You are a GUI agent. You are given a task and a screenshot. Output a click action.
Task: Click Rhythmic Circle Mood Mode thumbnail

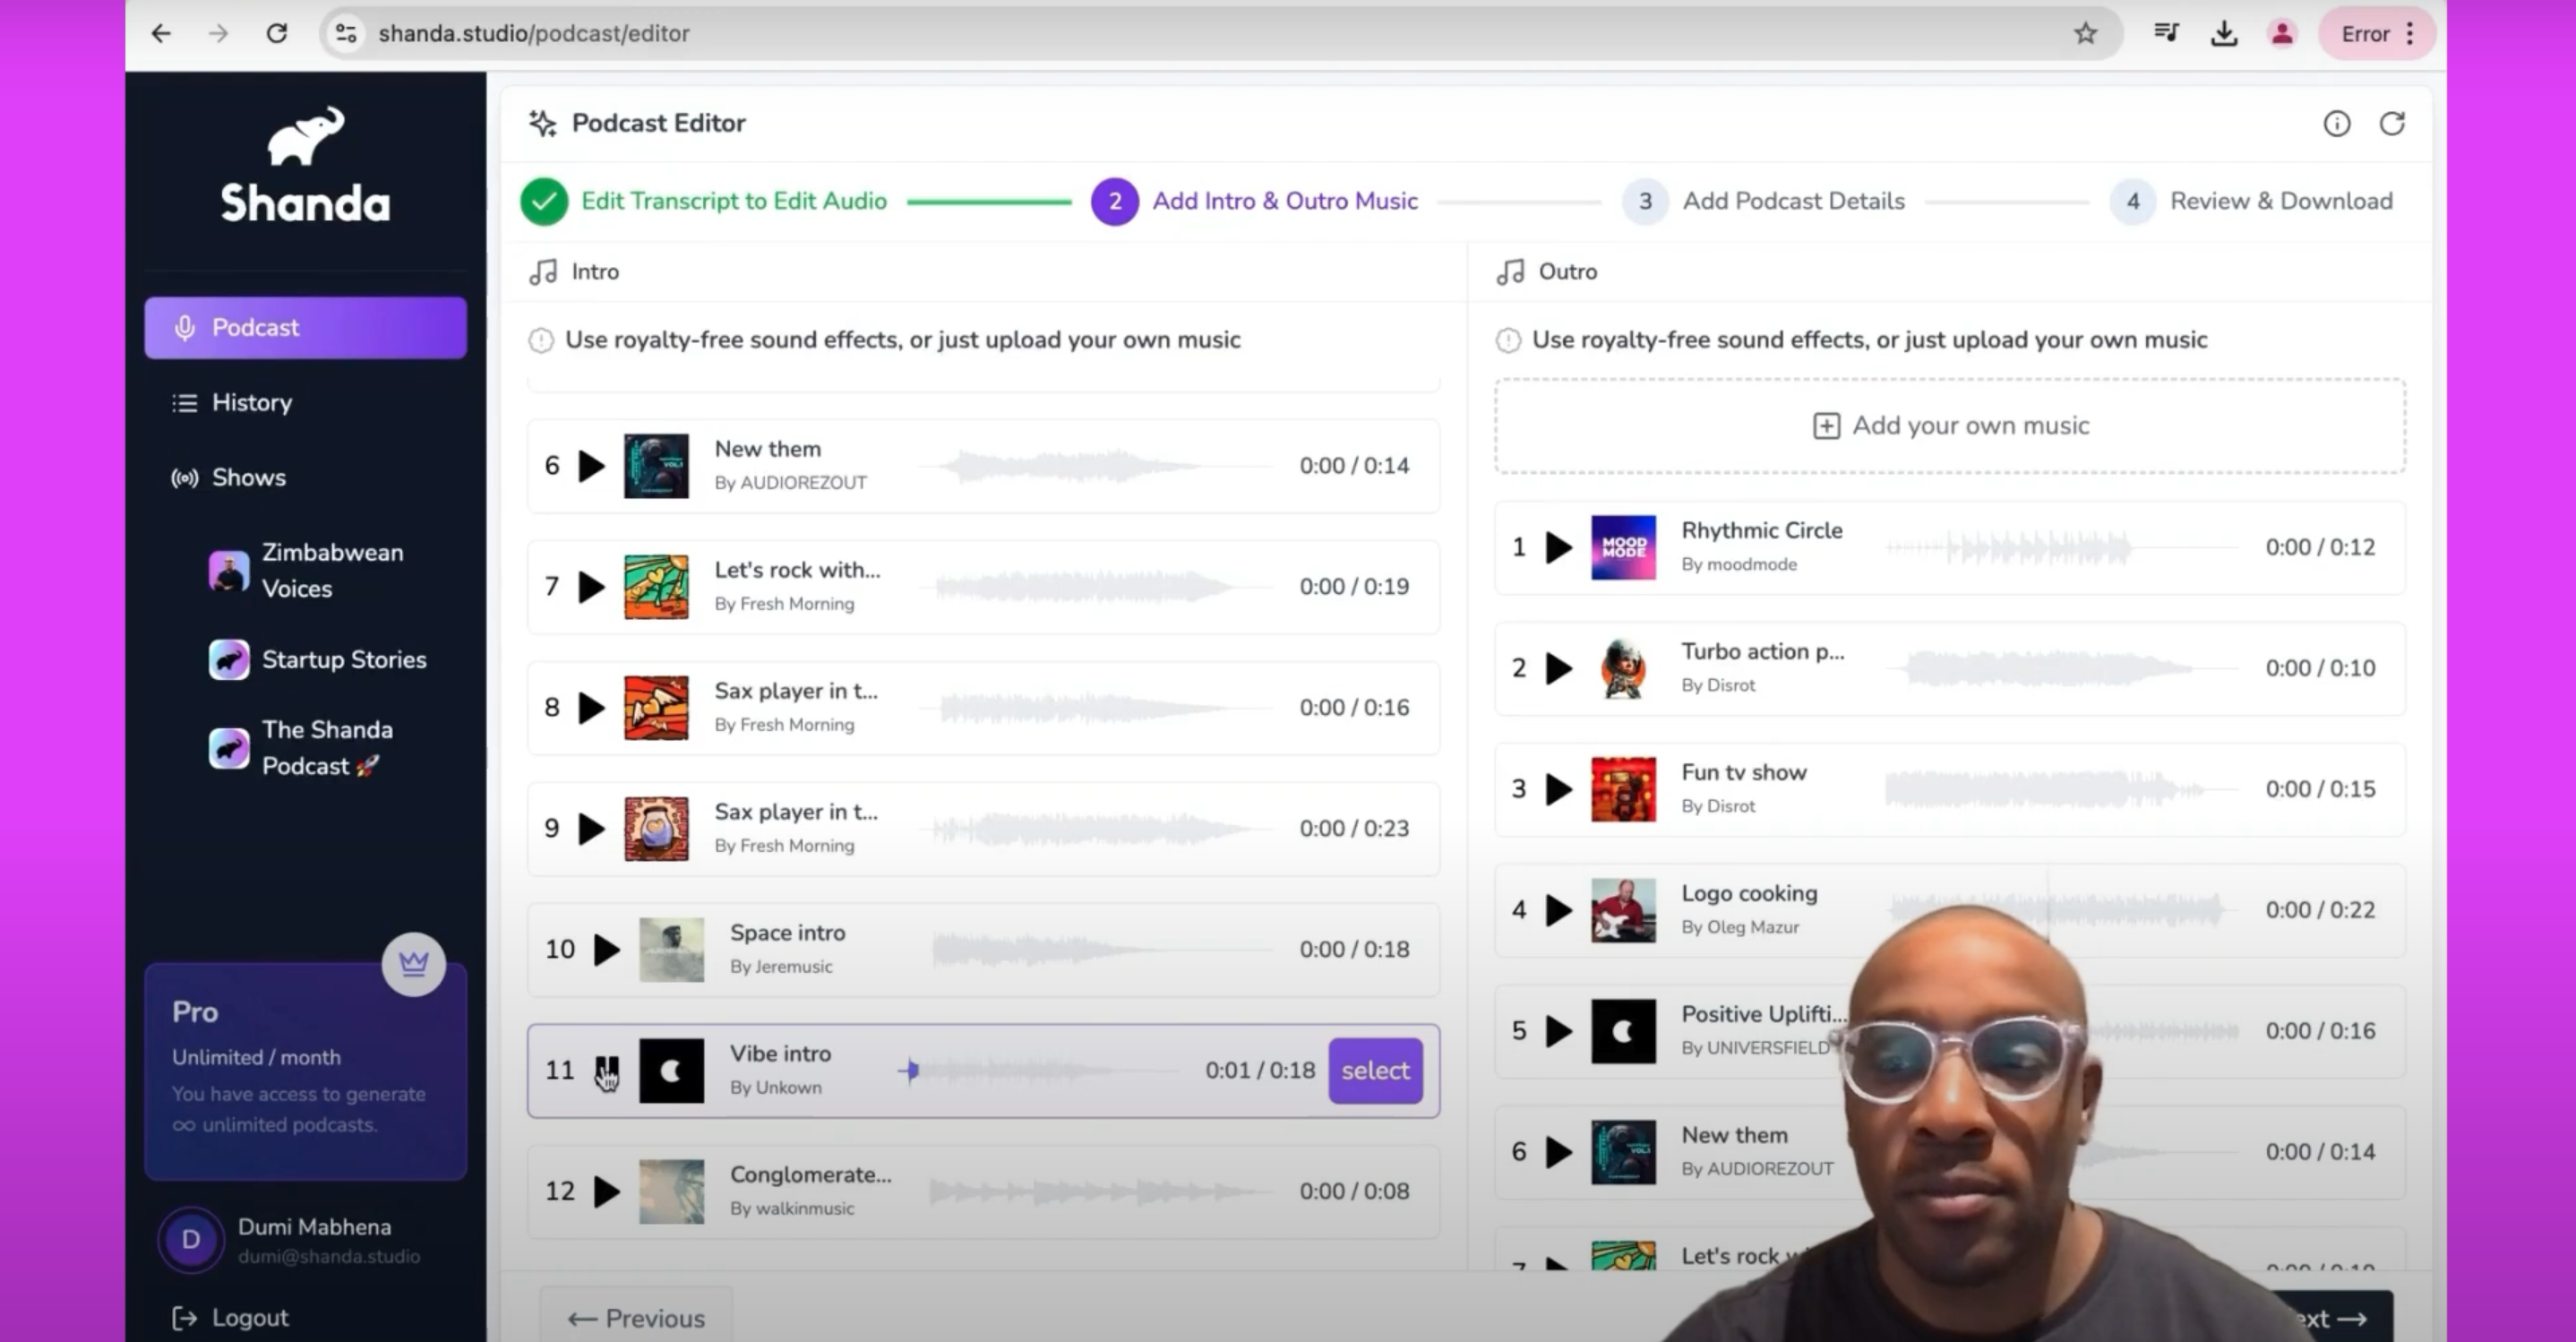[x=1623, y=547]
